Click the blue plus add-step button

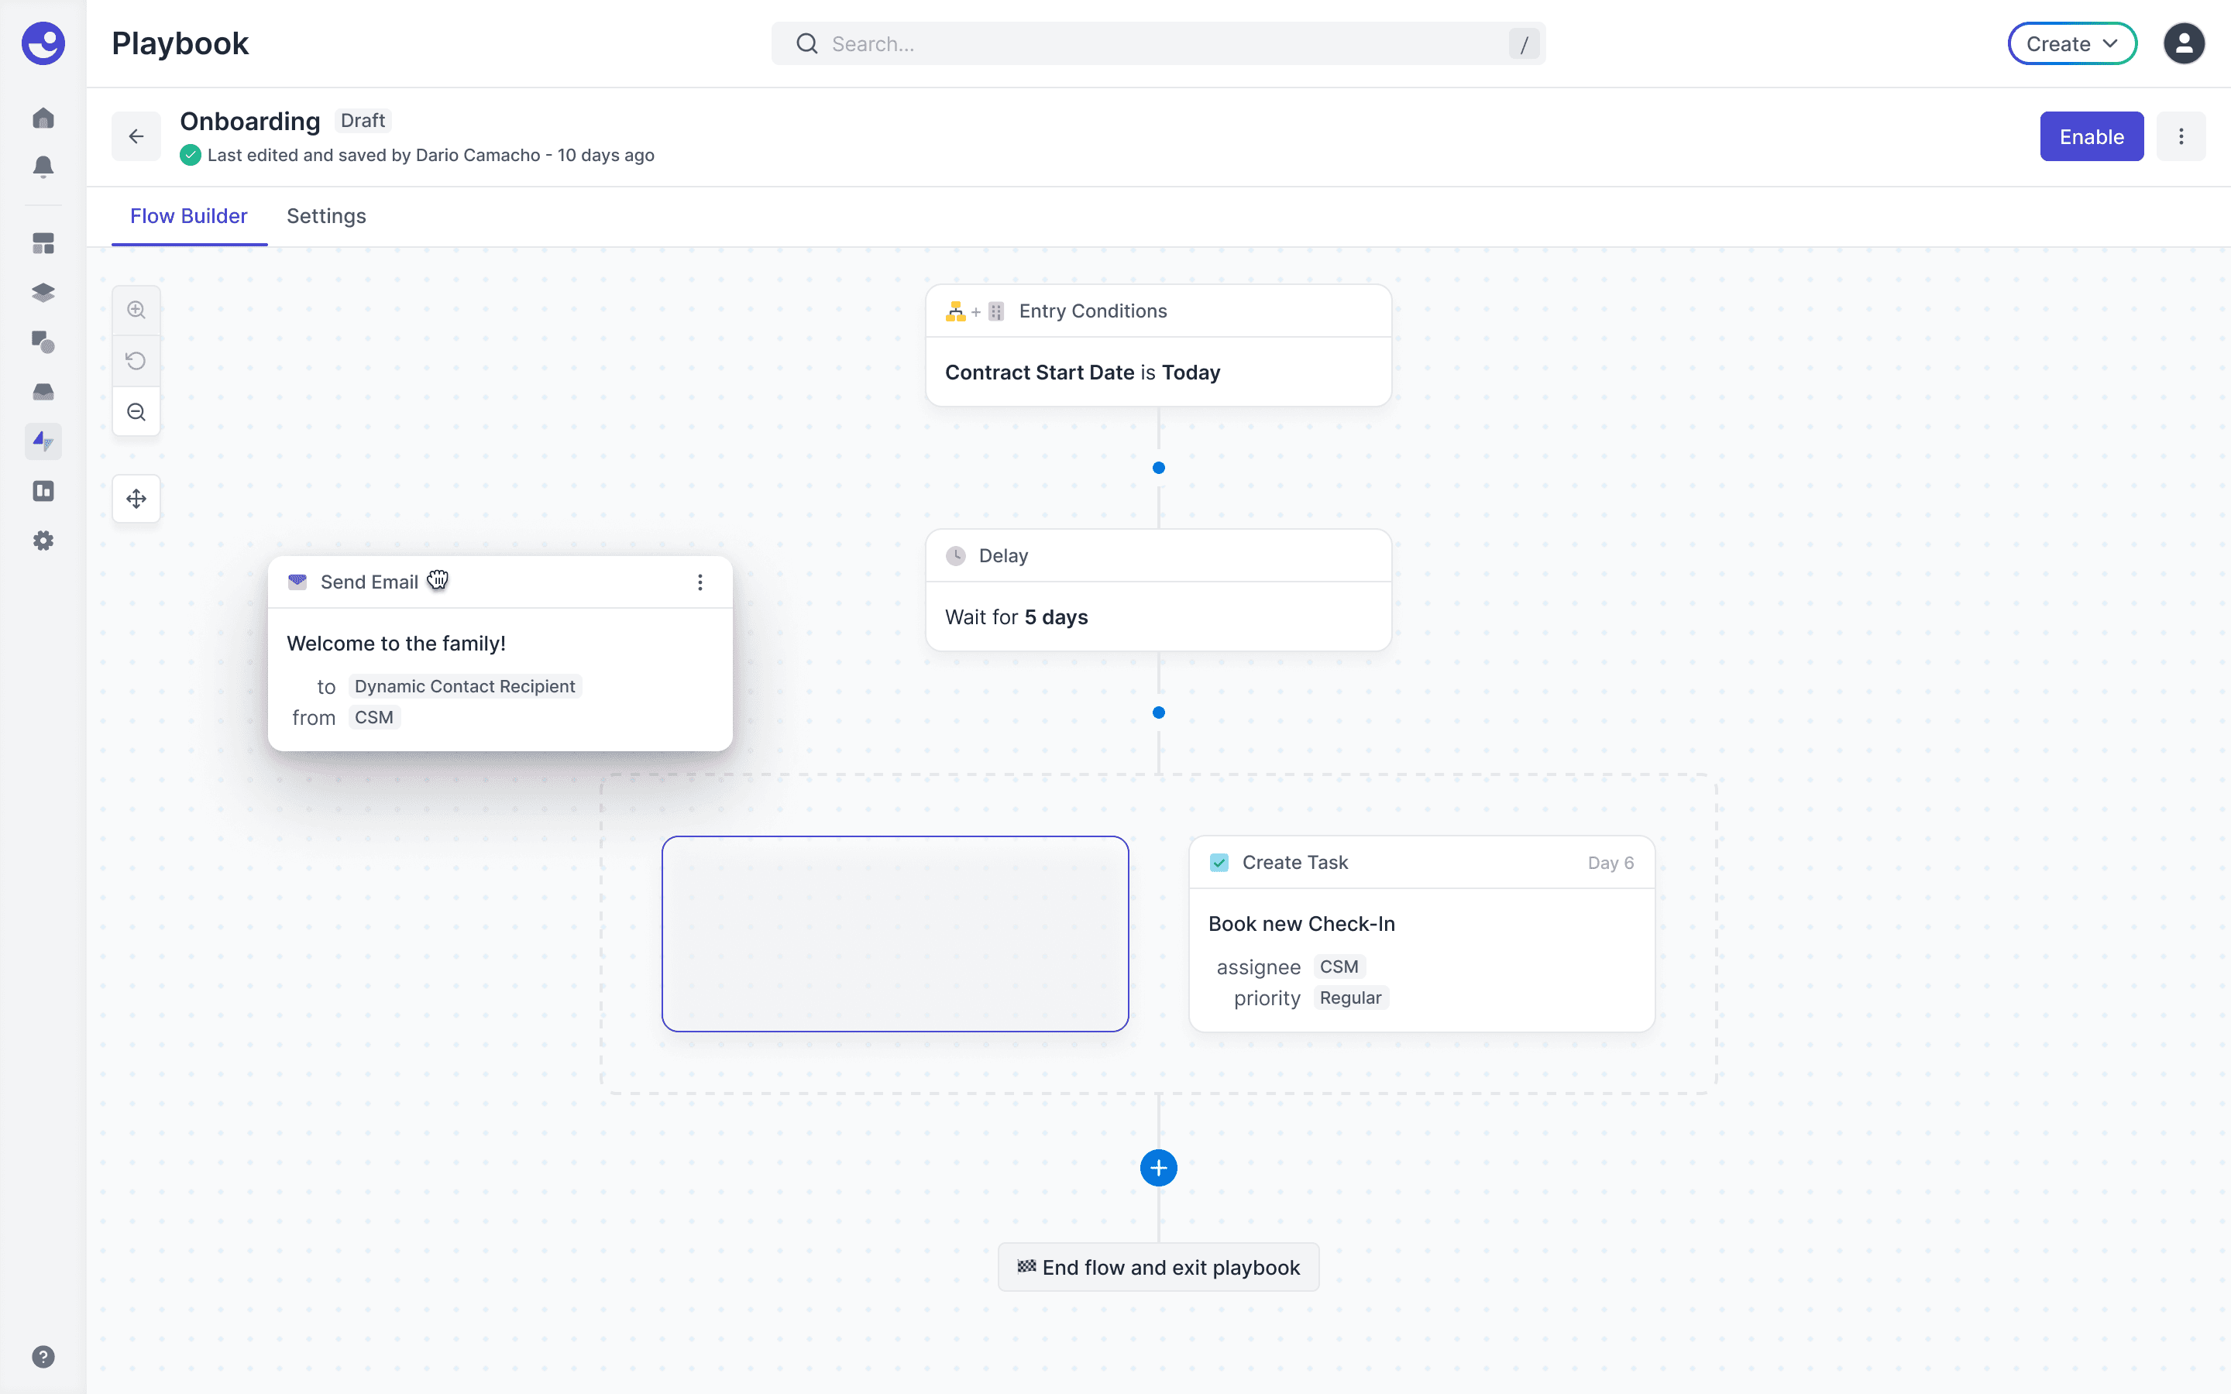pos(1158,1168)
